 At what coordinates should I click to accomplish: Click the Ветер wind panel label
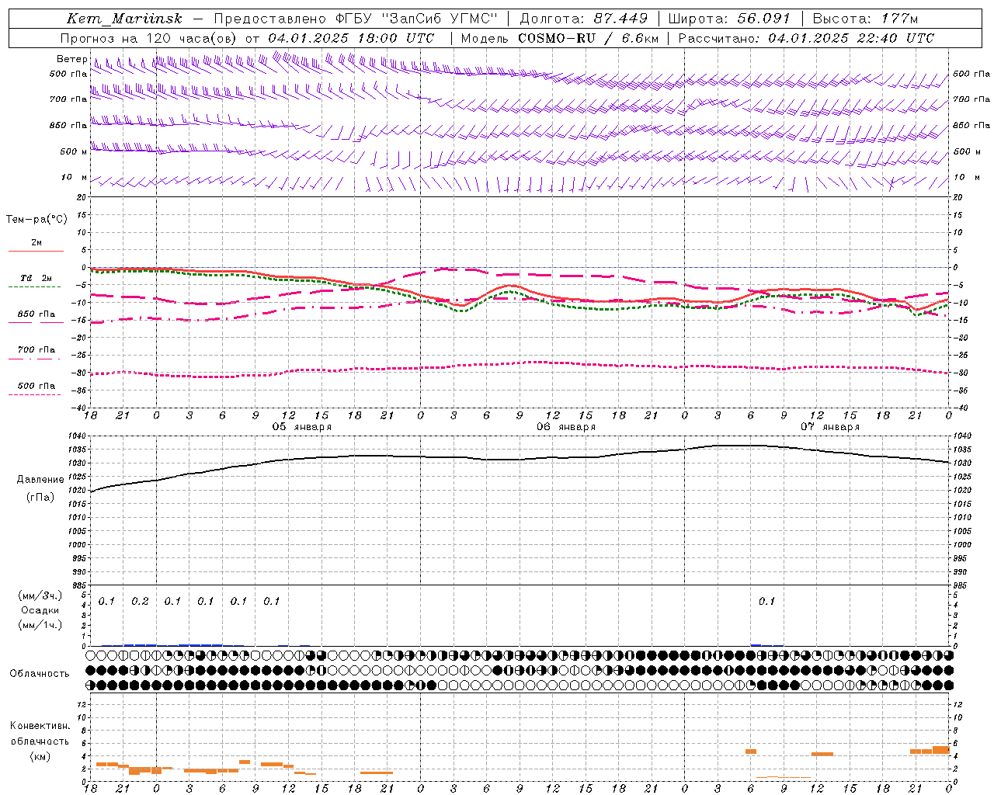click(x=71, y=59)
